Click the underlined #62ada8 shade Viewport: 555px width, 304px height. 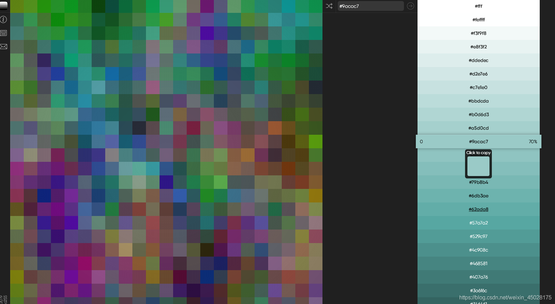(479, 209)
